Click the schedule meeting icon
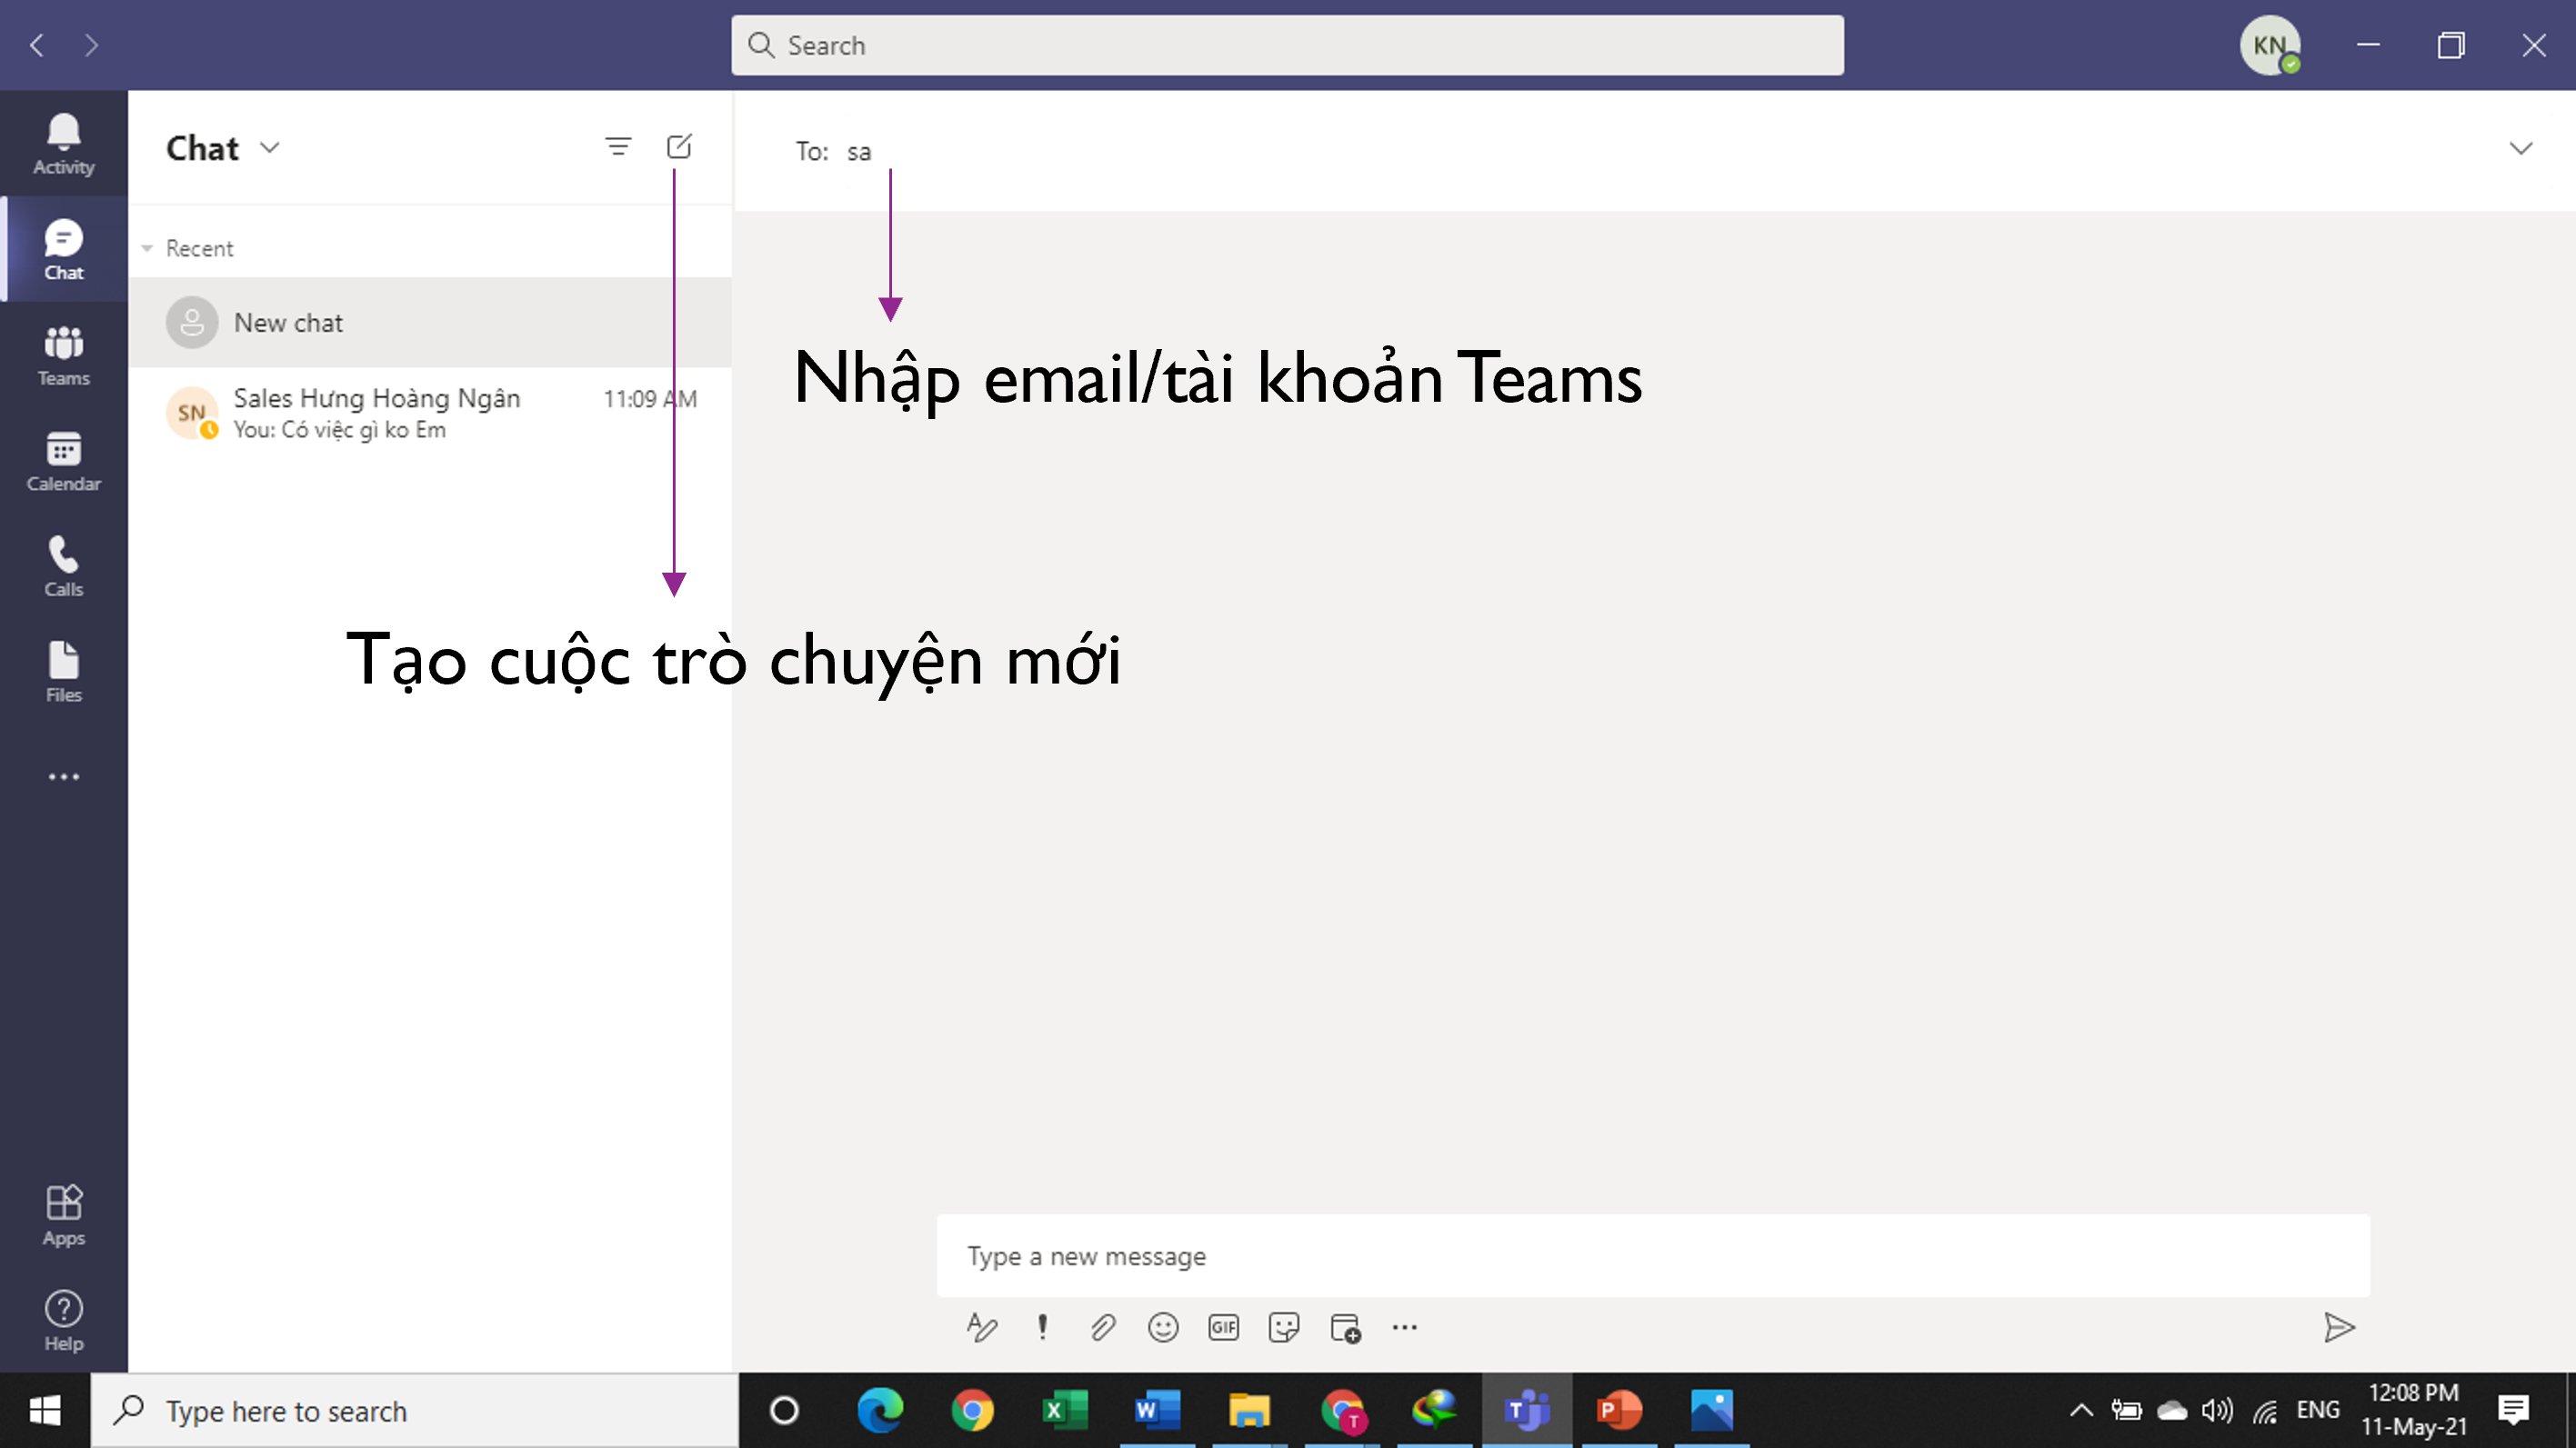Viewport: 2576px width, 1448px height. click(1345, 1327)
